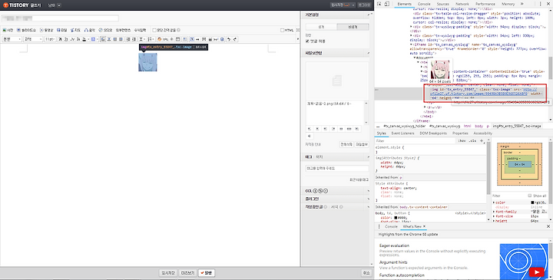Click the Styles Filter input
Screen dimensions: 553x280
[x=416, y=140]
